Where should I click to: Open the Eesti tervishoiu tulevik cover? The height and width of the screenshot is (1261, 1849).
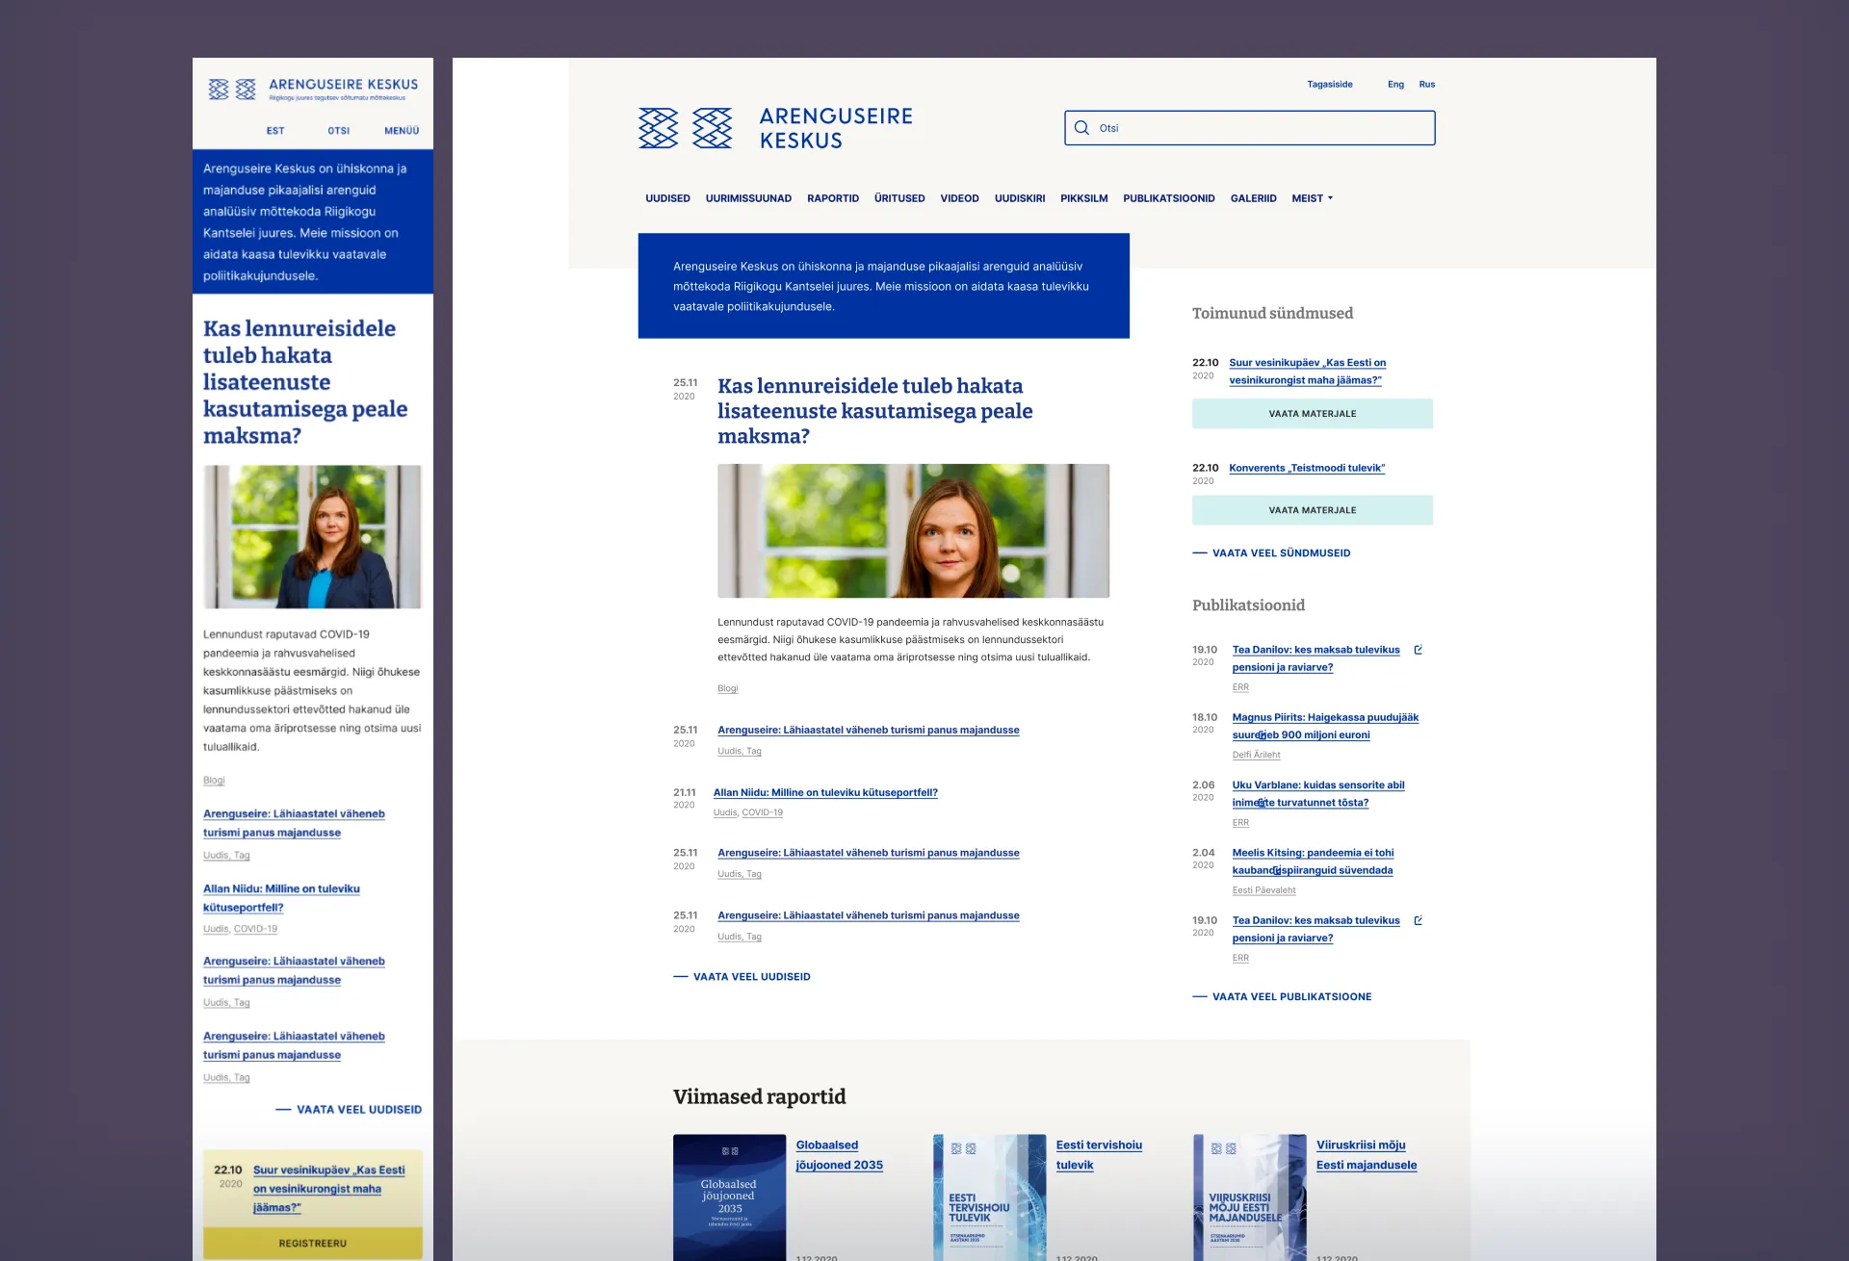[989, 1197]
